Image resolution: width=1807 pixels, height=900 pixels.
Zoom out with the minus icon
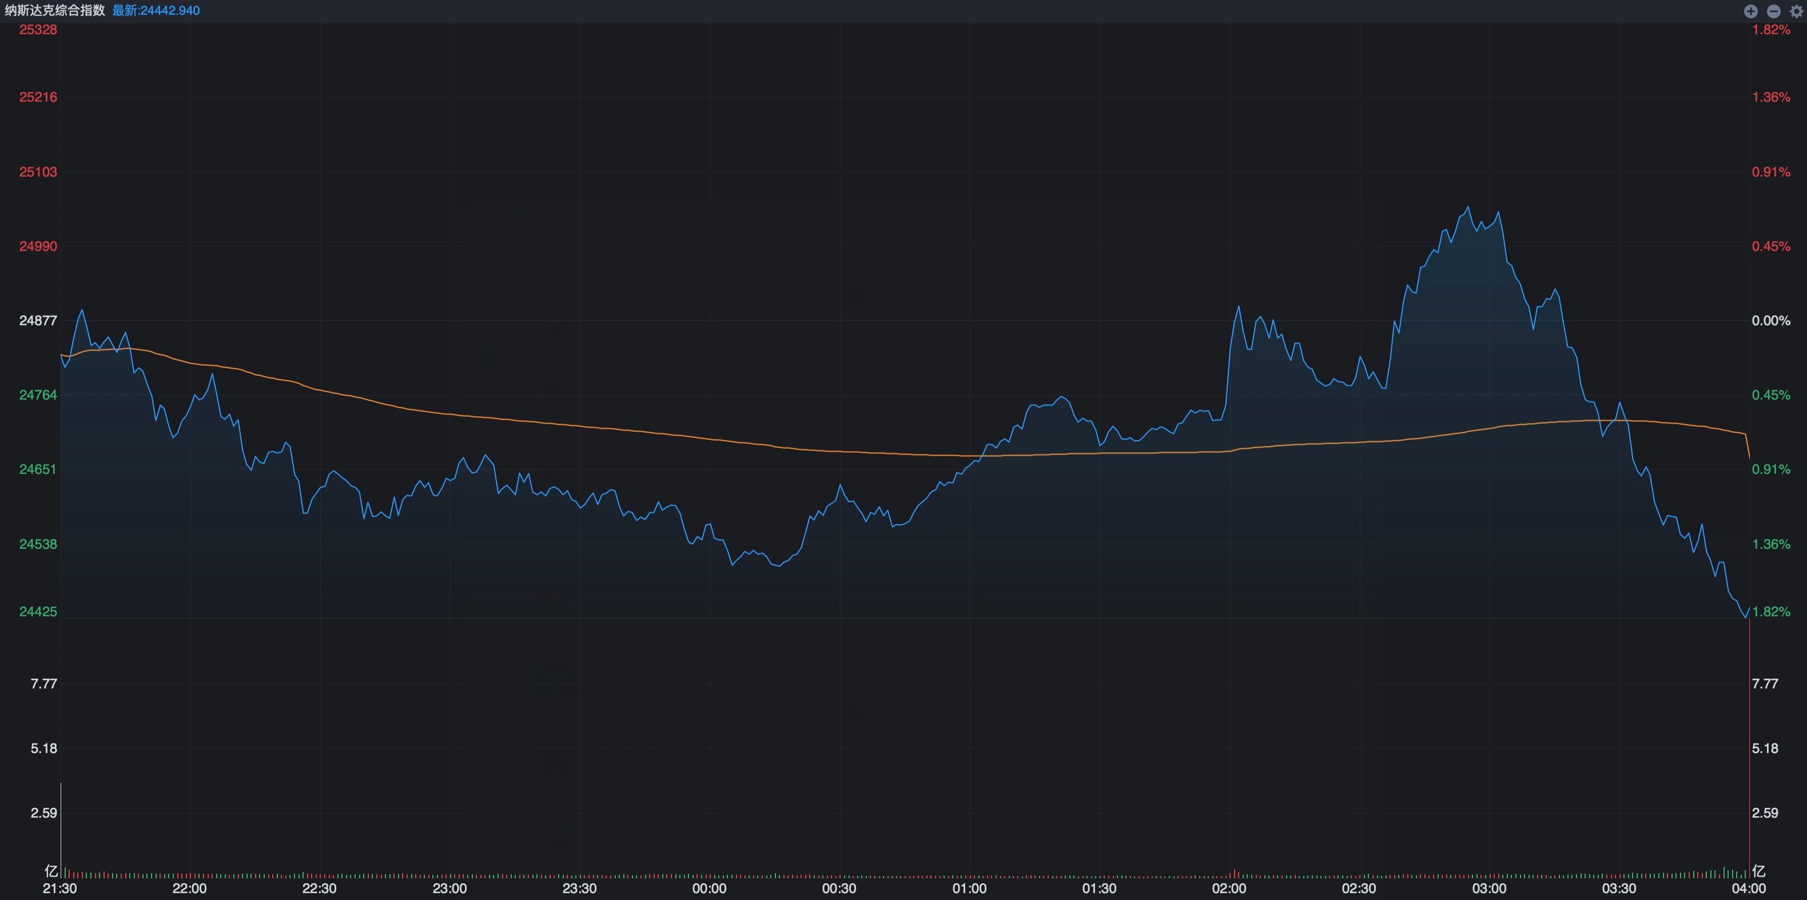pos(1773,10)
